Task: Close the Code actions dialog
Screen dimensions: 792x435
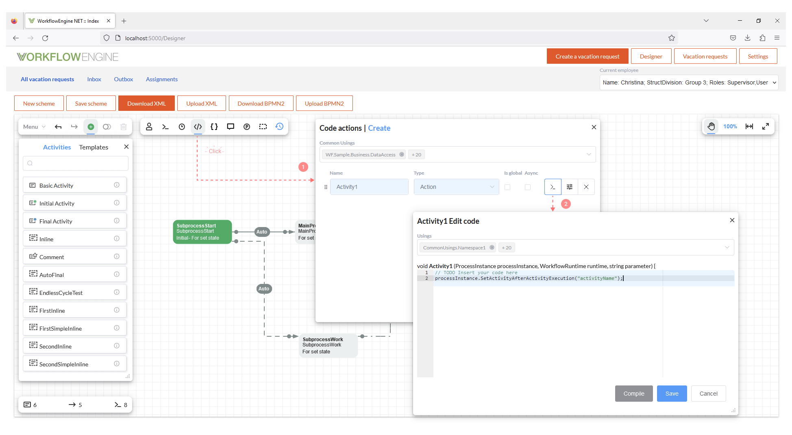Action: point(594,127)
